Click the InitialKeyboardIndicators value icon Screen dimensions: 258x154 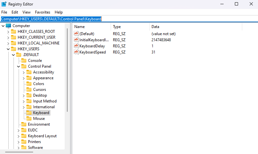[76, 40]
